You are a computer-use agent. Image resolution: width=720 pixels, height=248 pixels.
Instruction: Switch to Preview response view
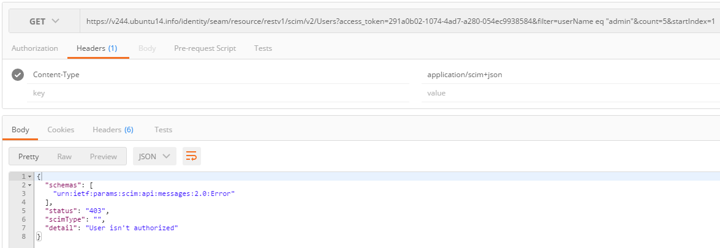coord(103,156)
